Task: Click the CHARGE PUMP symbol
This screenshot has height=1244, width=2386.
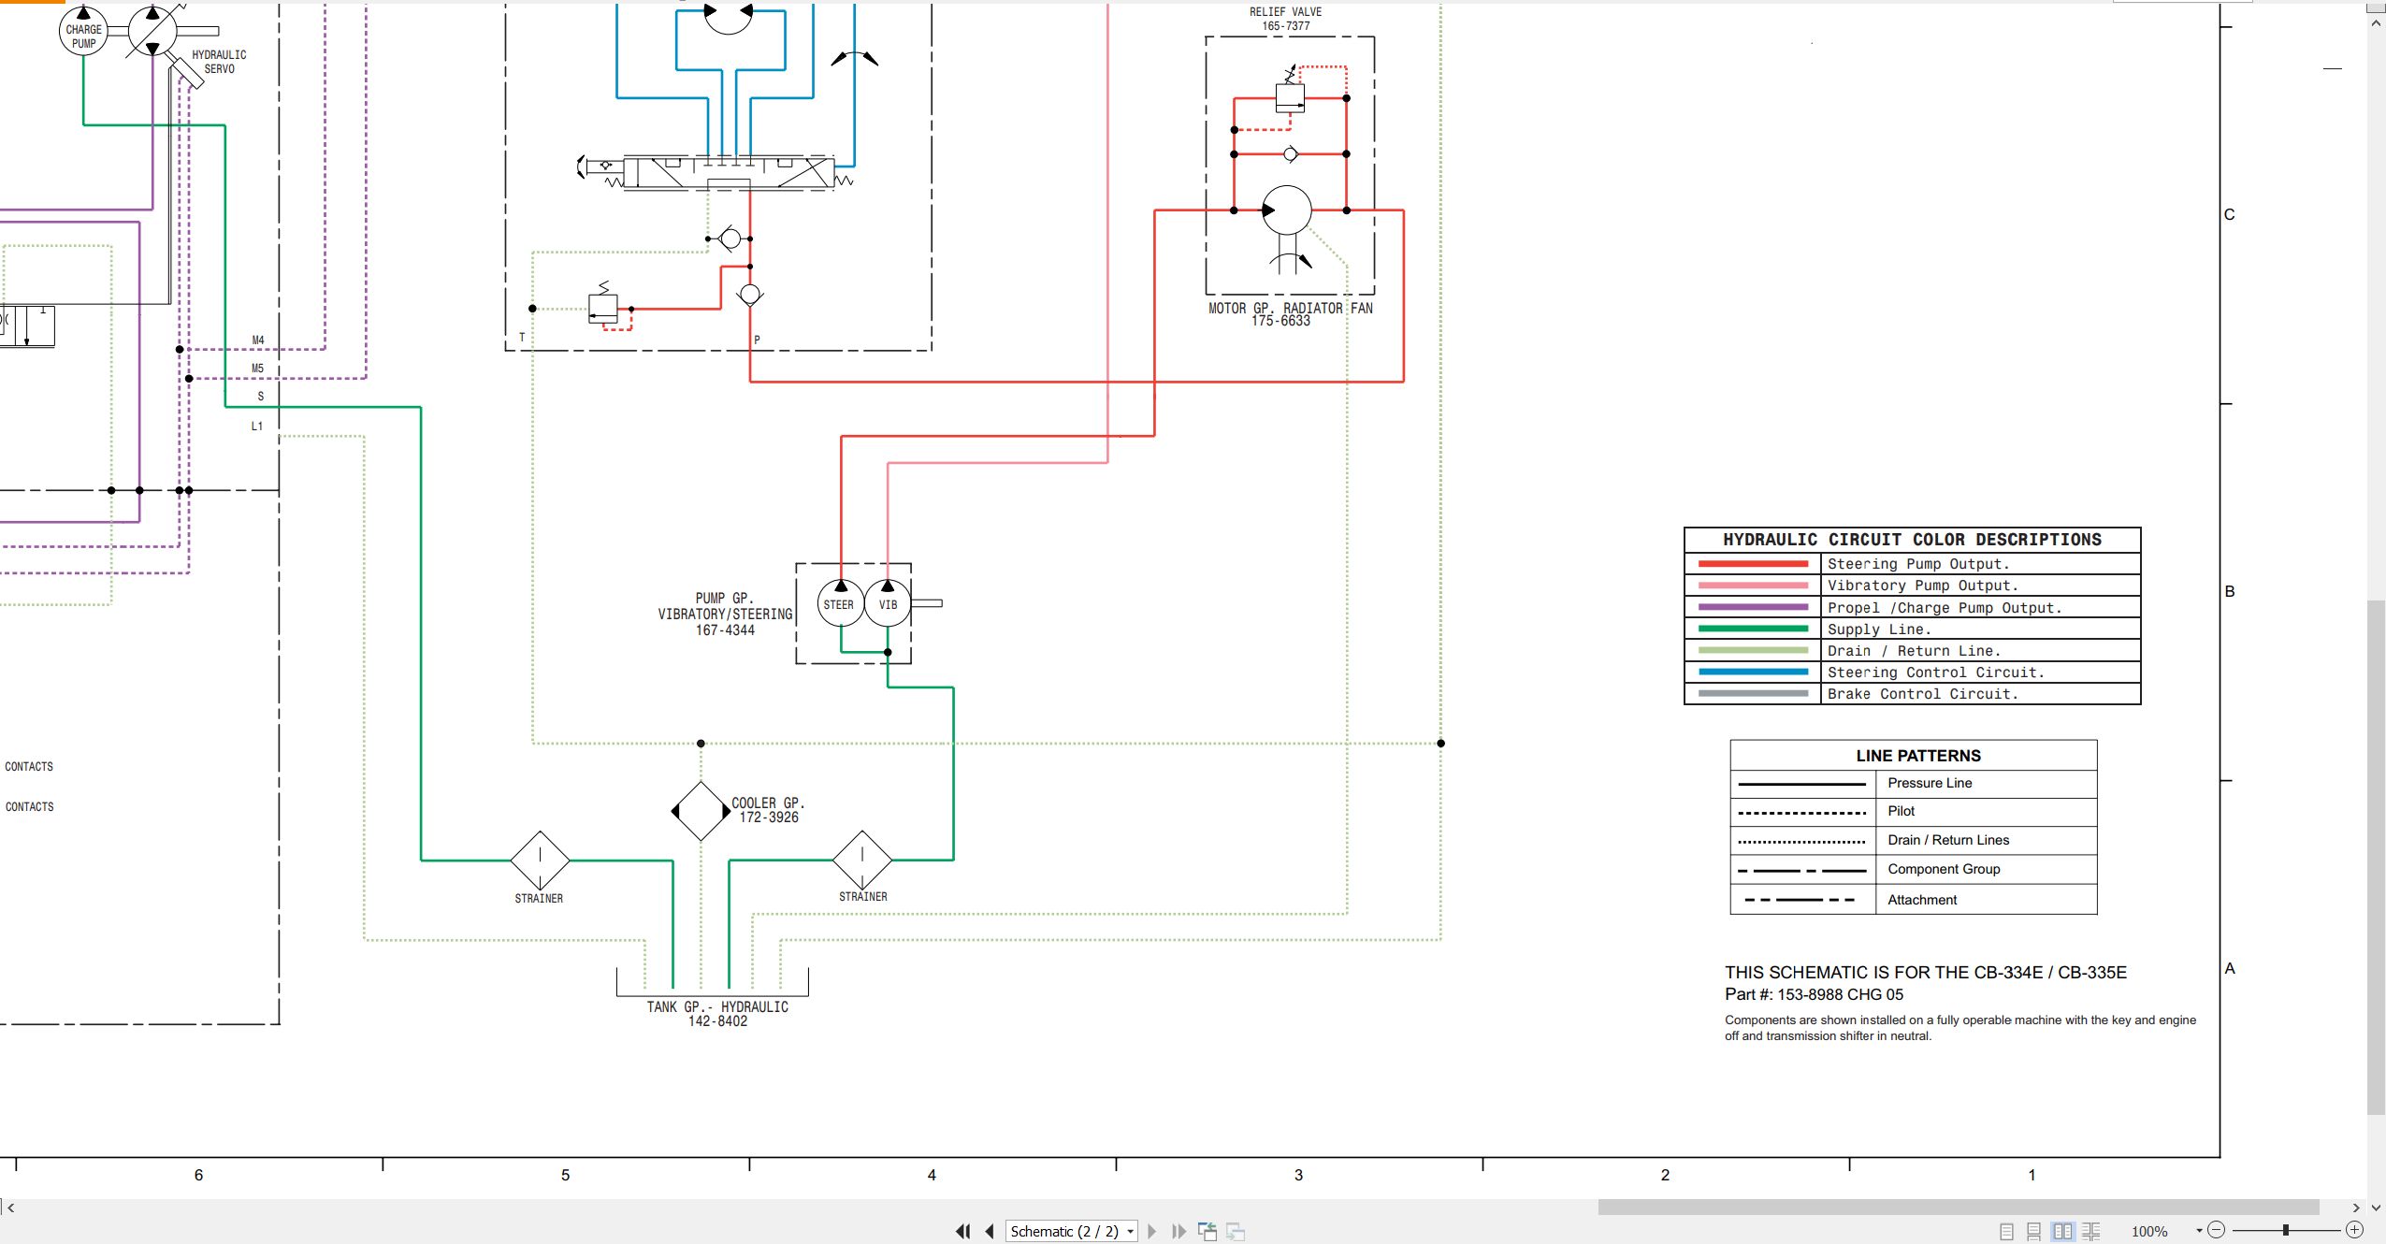Action: click(83, 32)
